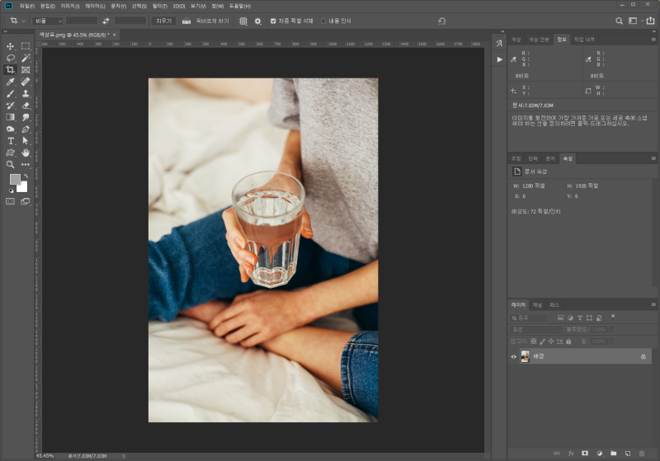Toggle lock transparent pixels
This screenshot has width=660, height=461.
click(534, 341)
